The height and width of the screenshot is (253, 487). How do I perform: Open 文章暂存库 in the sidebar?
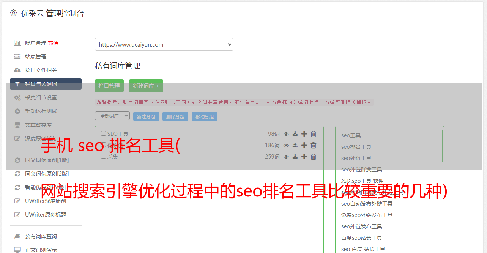click(38, 125)
